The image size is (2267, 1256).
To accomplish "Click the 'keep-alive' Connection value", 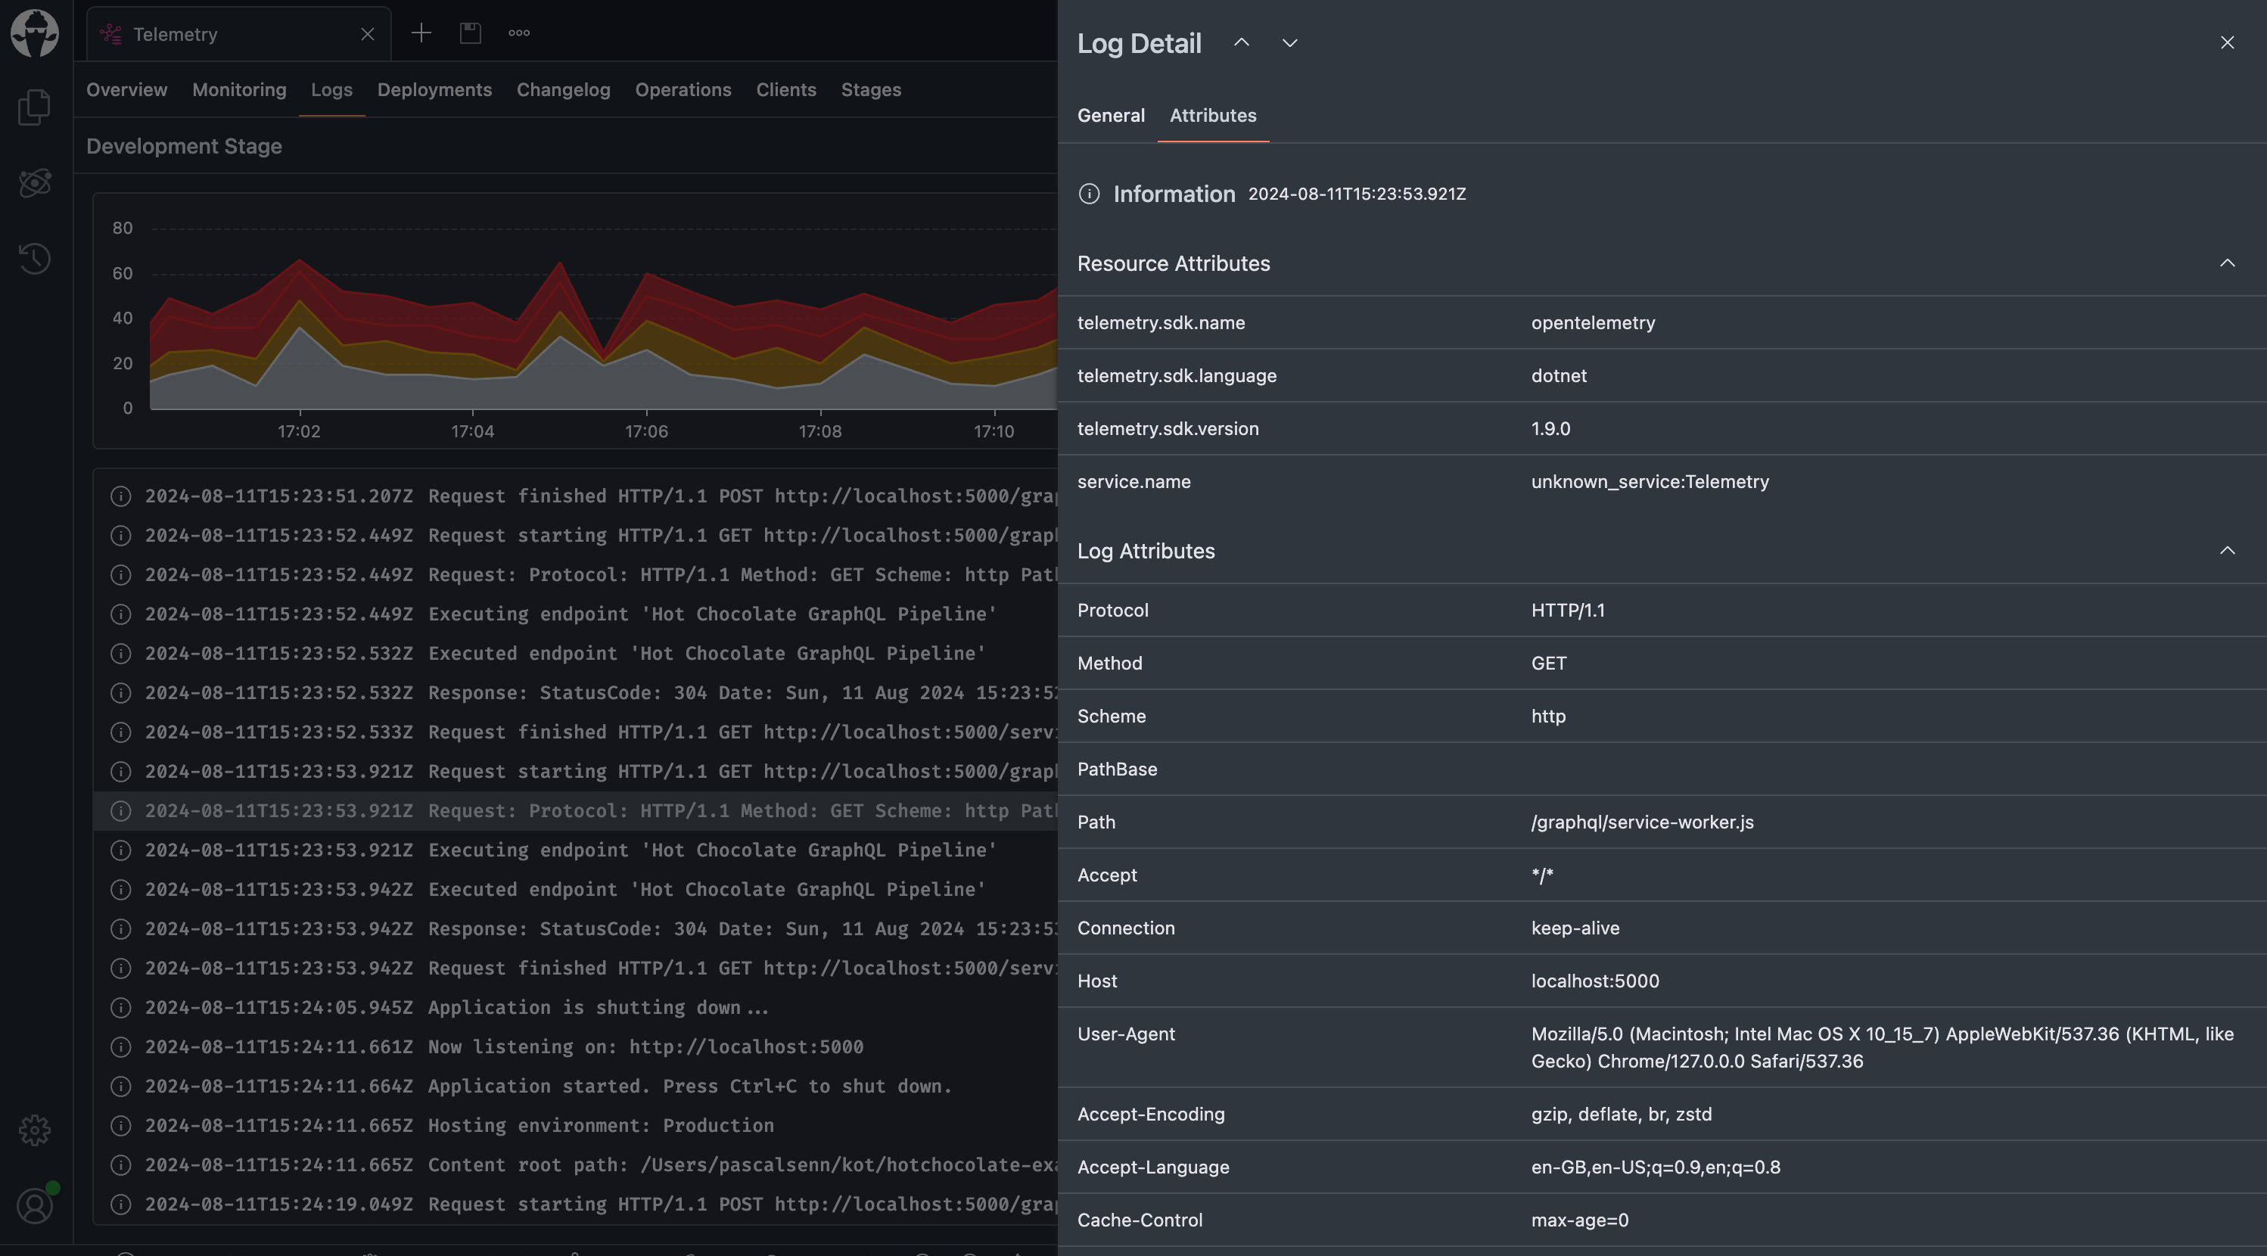I will 1575,928.
